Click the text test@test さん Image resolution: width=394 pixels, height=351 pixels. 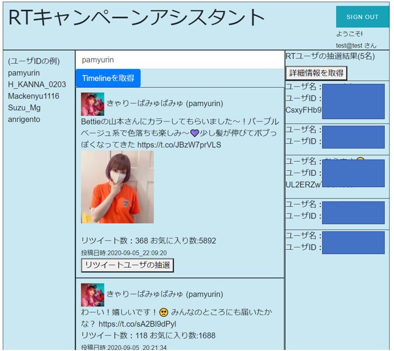click(356, 45)
